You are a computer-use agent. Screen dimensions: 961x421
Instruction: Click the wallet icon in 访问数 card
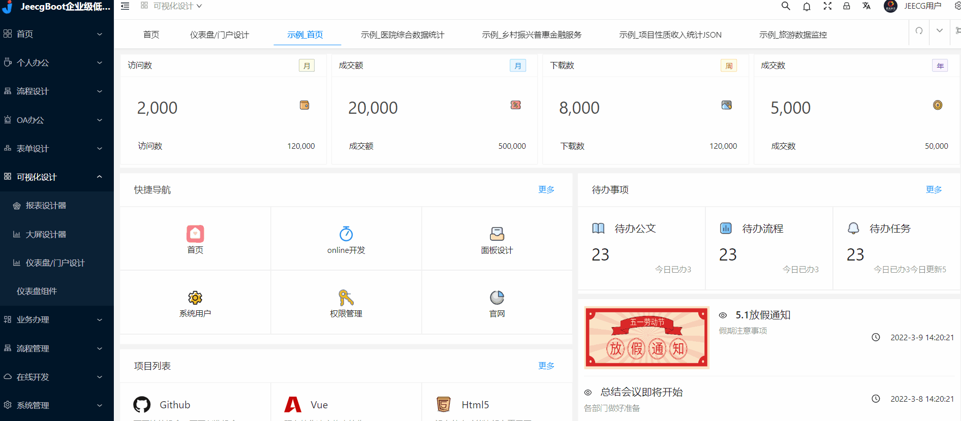point(304,105)
